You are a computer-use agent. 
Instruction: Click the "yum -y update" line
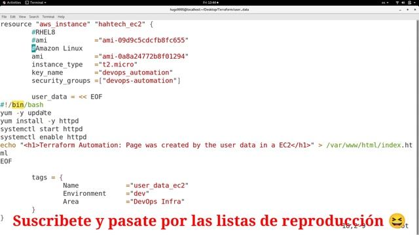click(x=26, y=113)
